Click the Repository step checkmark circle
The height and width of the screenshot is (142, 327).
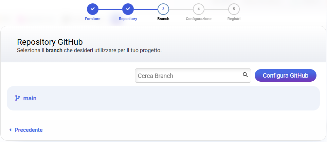pyautogui.click(x=128, y=9)
